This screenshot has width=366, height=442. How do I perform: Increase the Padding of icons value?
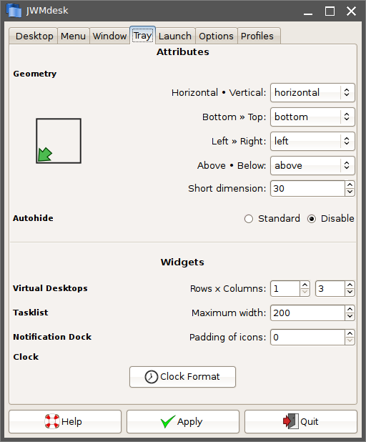(350, 333)
